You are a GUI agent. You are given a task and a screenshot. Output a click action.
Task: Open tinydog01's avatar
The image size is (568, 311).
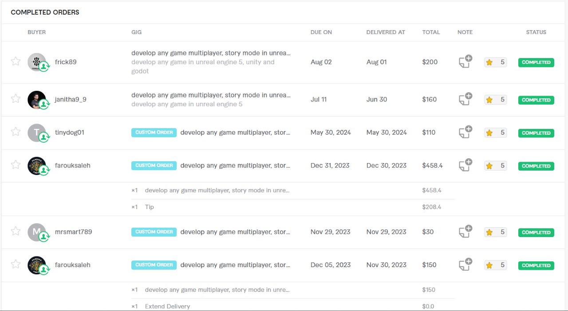pos(37,132)
